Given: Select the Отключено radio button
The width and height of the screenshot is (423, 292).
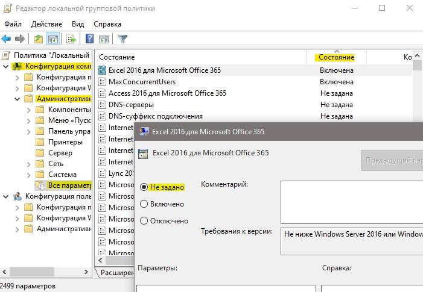Looking at the screenshot, I should (144, 221).
